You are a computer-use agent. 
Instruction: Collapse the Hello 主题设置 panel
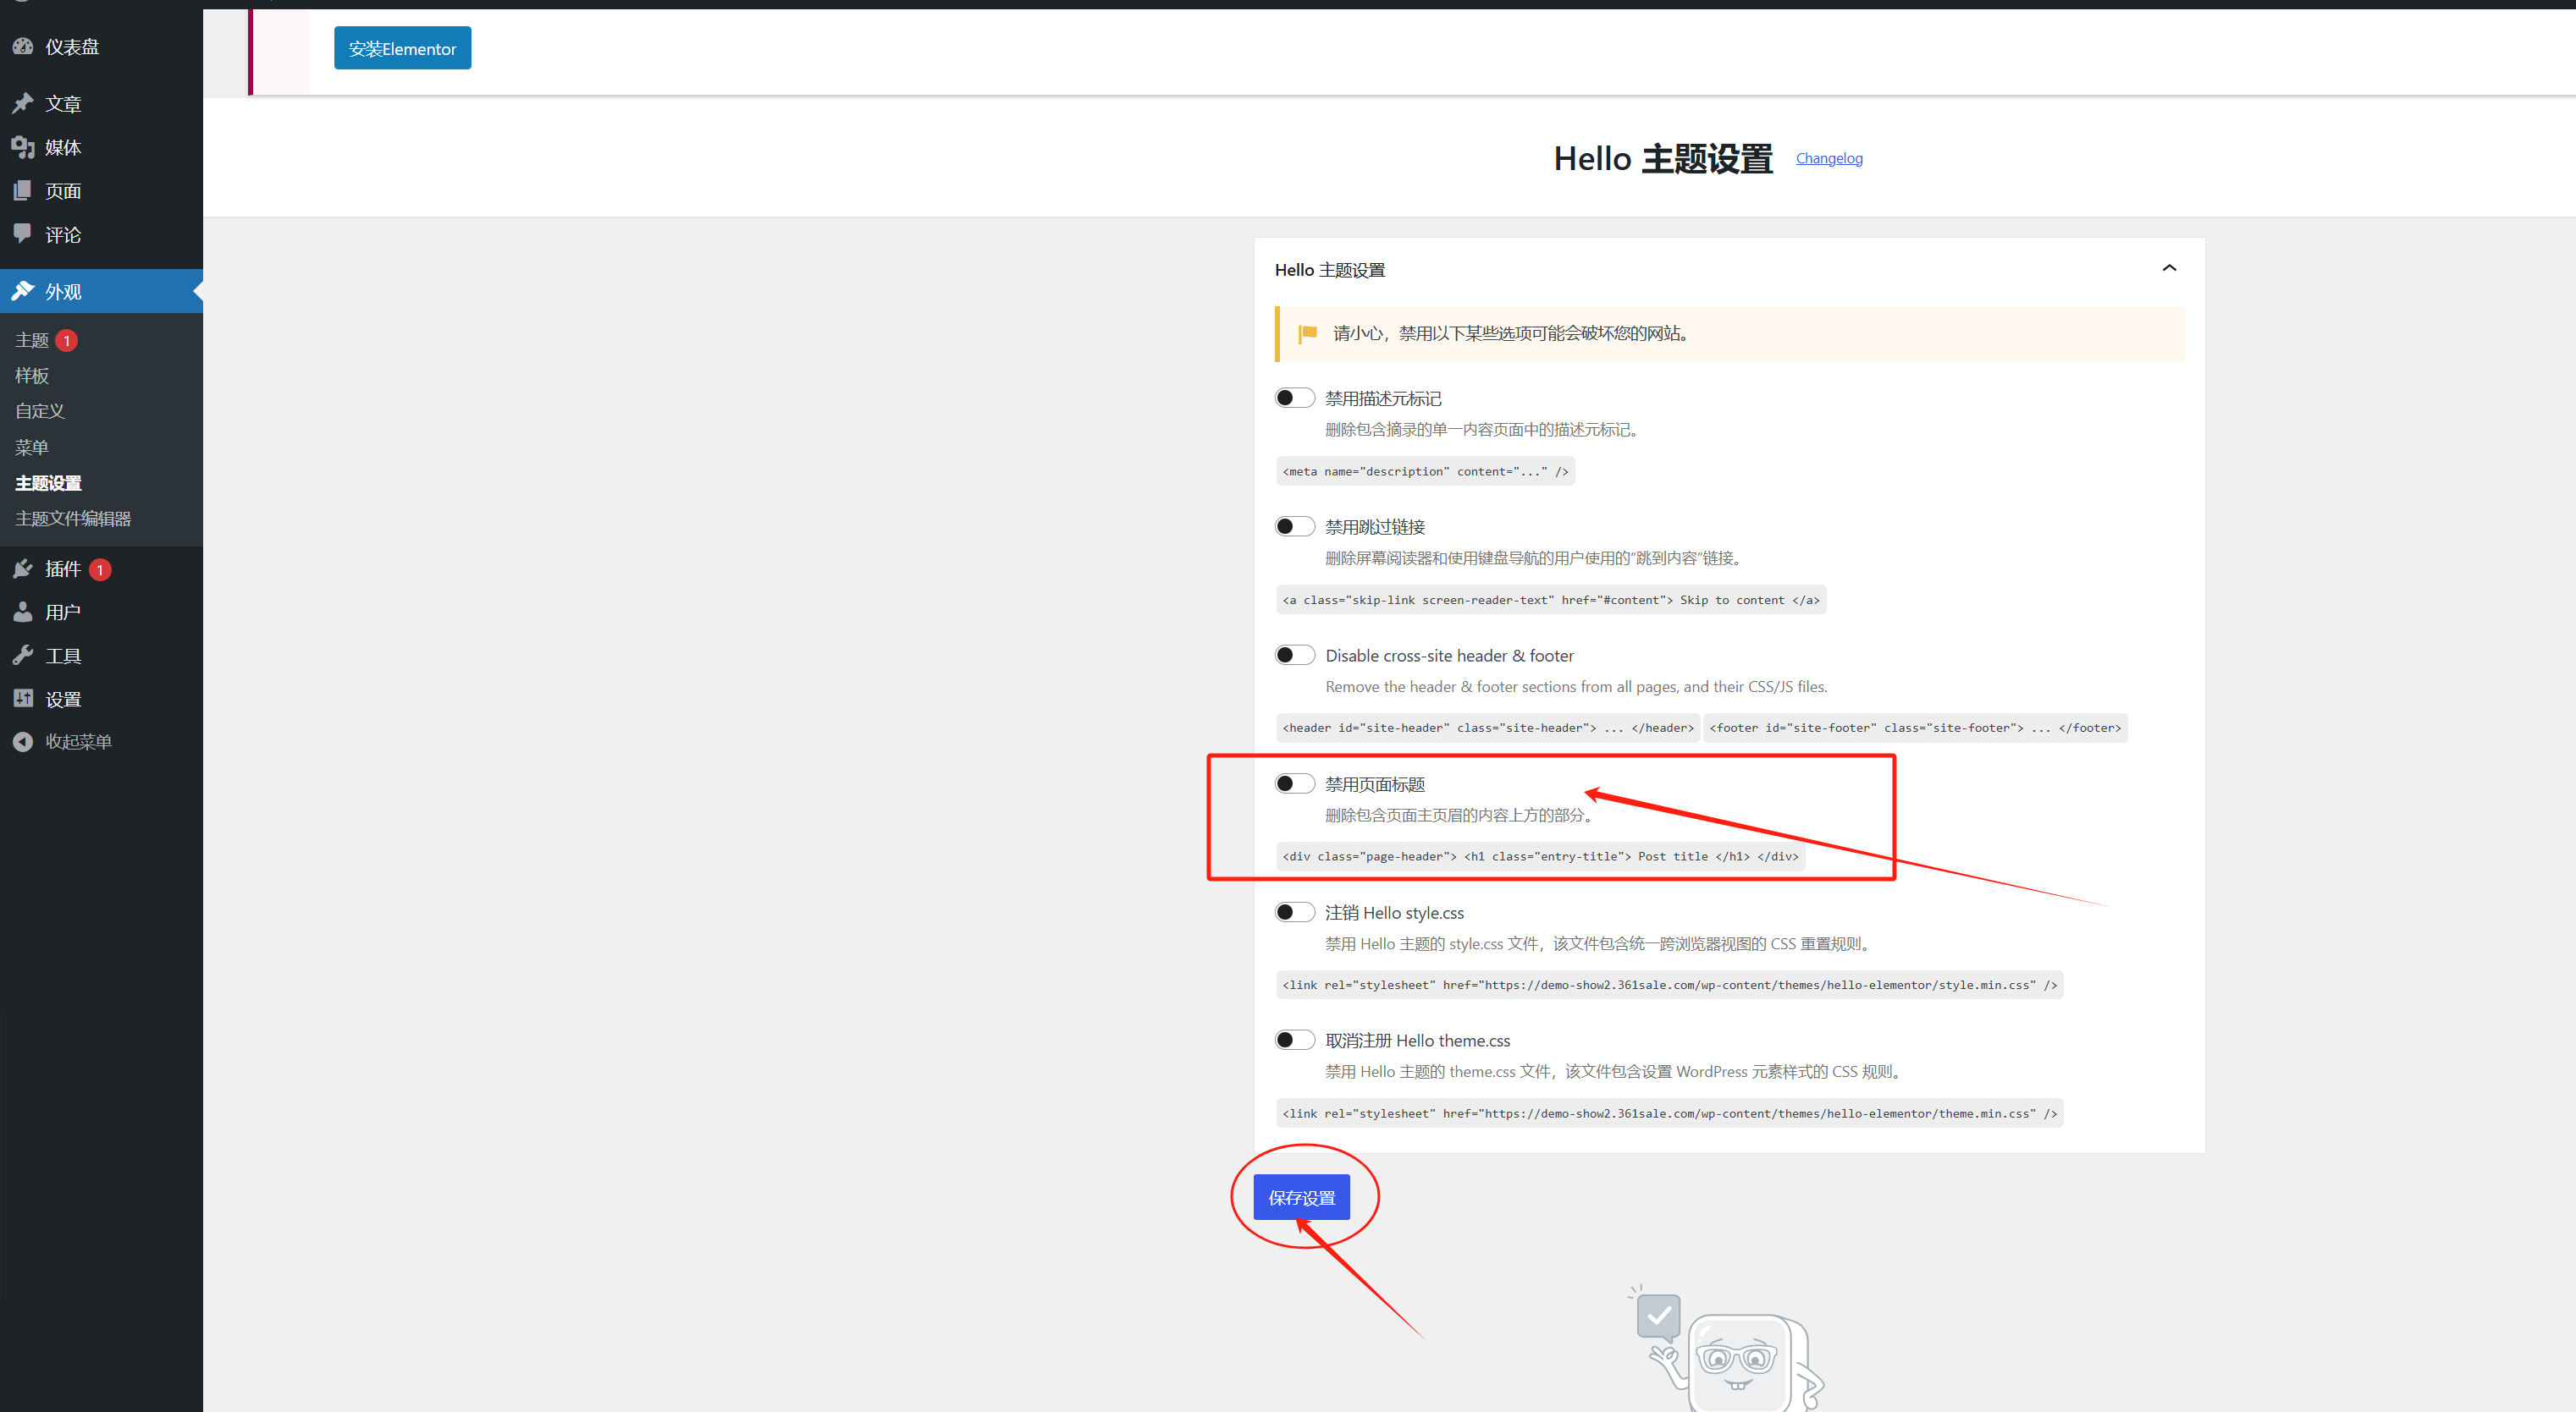[2169, 266]
